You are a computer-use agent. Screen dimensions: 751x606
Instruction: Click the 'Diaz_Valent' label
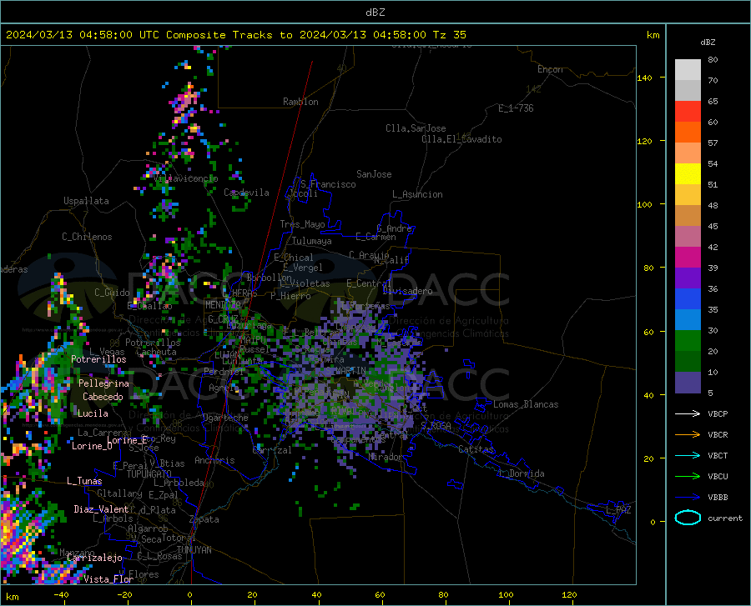tap(101, 509)
